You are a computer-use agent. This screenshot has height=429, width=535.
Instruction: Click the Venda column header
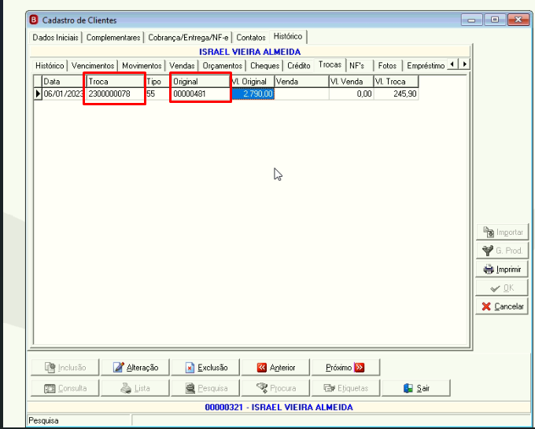tap(301, 82)
